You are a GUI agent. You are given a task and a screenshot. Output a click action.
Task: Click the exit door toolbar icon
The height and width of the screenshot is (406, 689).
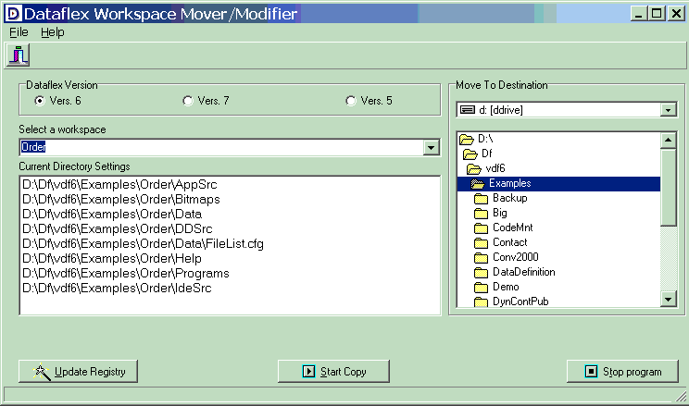coord(18,55)
